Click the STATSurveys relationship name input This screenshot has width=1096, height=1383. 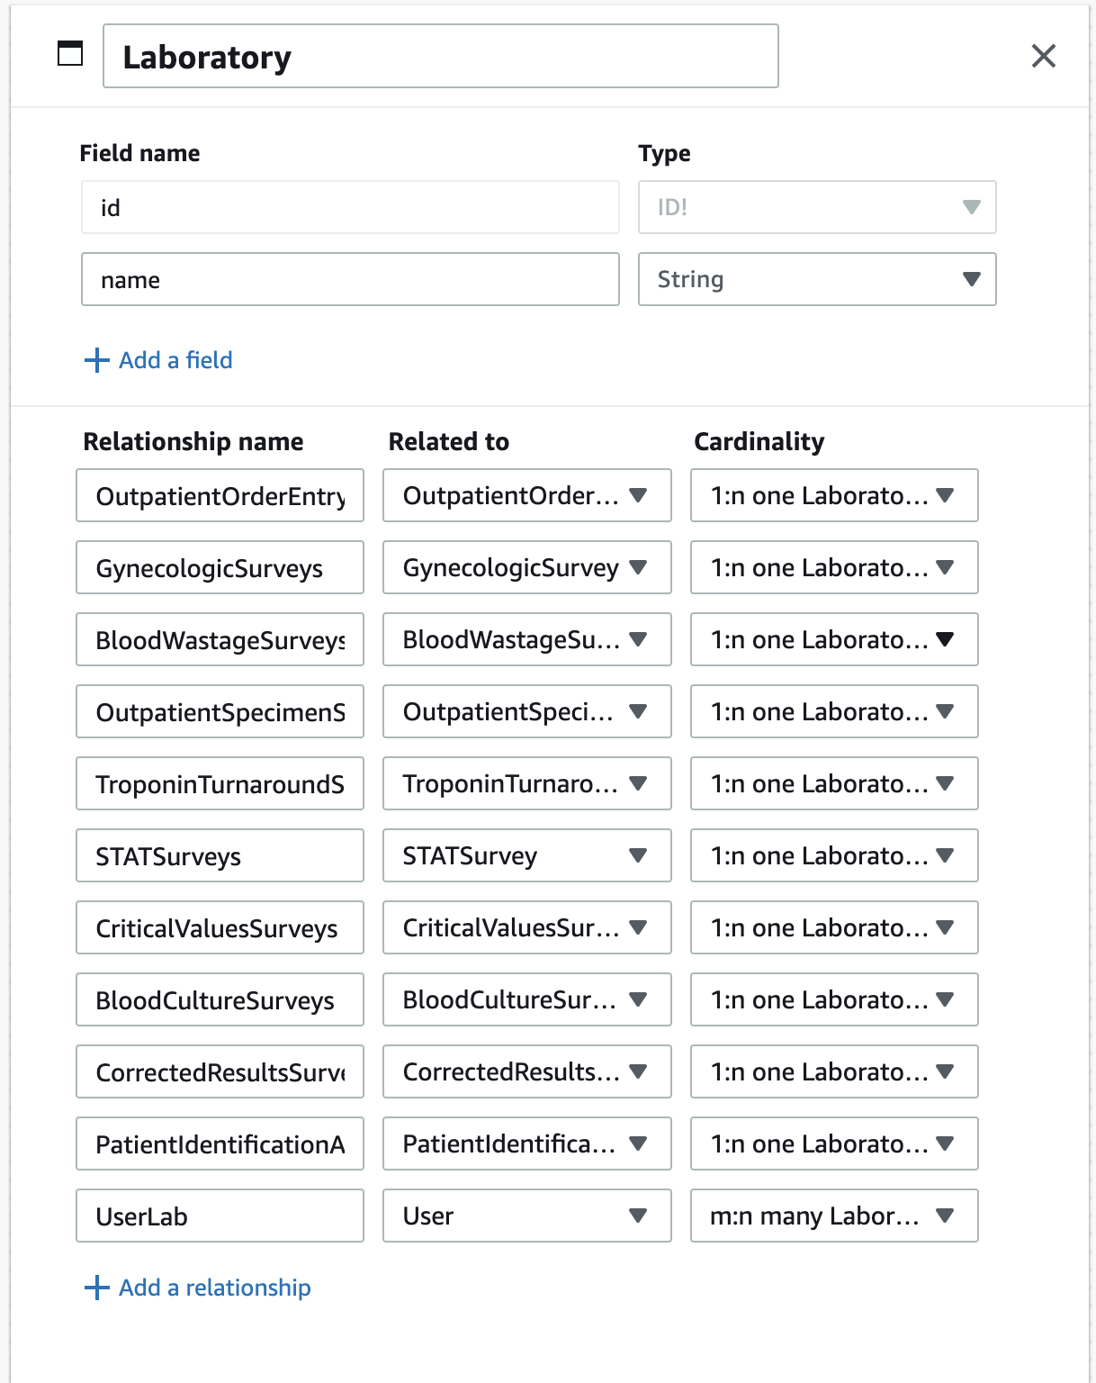(x=220, y=855)
